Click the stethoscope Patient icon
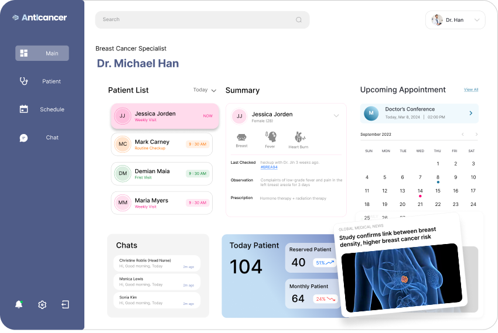 [x=24, y=81]
